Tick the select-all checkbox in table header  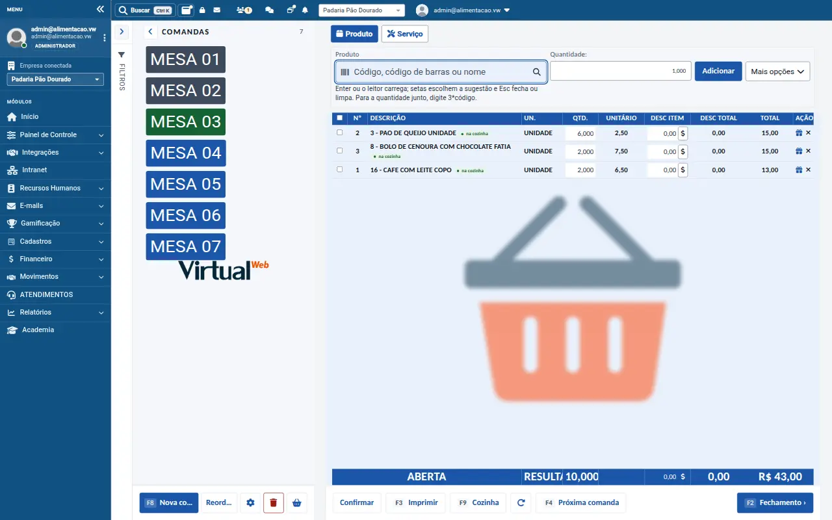(339, 118)
